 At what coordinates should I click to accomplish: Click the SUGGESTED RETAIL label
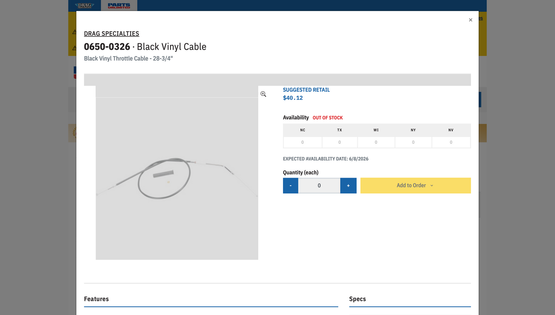306,90
